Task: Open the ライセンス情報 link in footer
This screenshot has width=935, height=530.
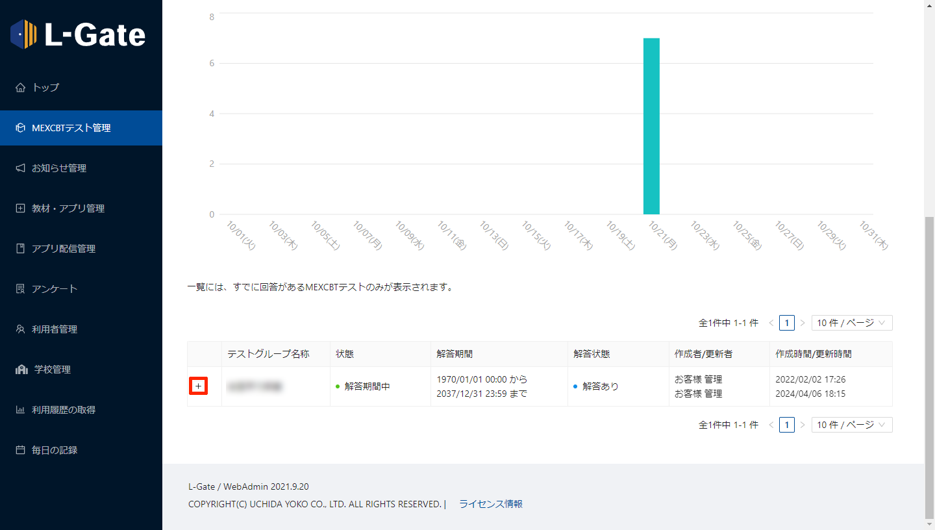Action: 490,504
